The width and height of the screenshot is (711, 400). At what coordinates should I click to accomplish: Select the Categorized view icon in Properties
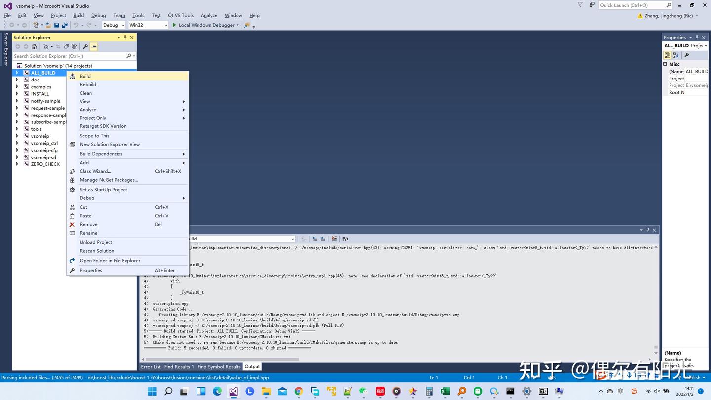click(668, 55)
